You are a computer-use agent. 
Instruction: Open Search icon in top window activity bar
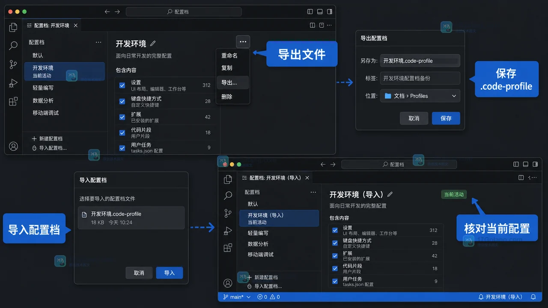click(x=13, y=45)
